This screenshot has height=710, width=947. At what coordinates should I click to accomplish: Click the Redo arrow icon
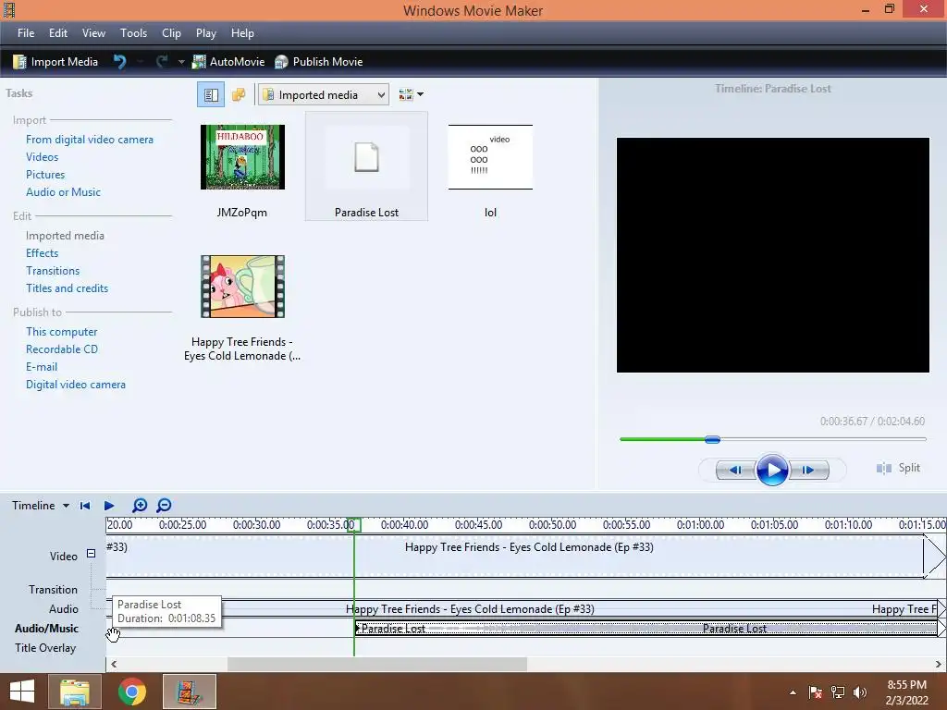(161, 62)
